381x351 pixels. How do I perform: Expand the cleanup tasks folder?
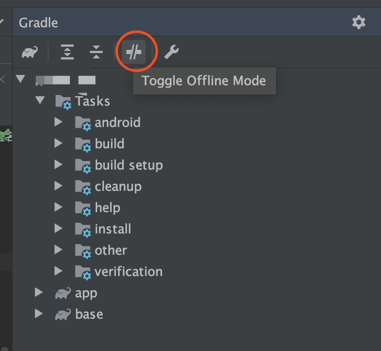(x=58, y=186)
